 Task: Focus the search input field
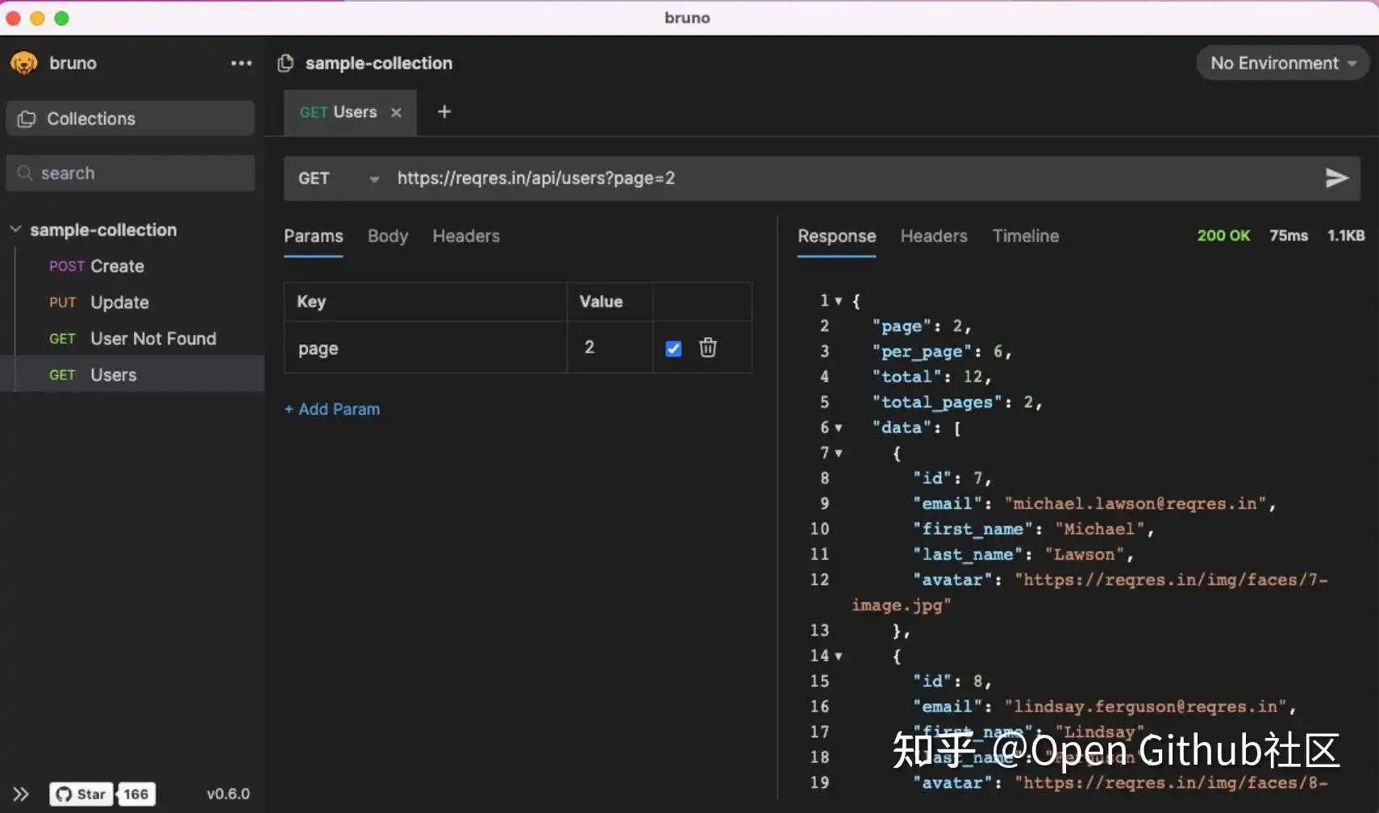(x=130, y=173)
